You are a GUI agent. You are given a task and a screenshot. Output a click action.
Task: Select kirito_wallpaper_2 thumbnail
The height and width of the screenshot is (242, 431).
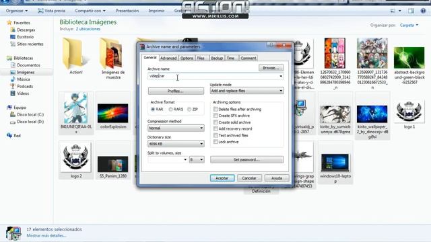click(372, 114)
